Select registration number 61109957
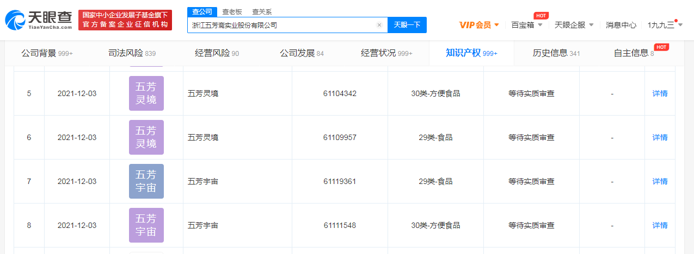This screenshot has height=254, width=694. [340, 137]
